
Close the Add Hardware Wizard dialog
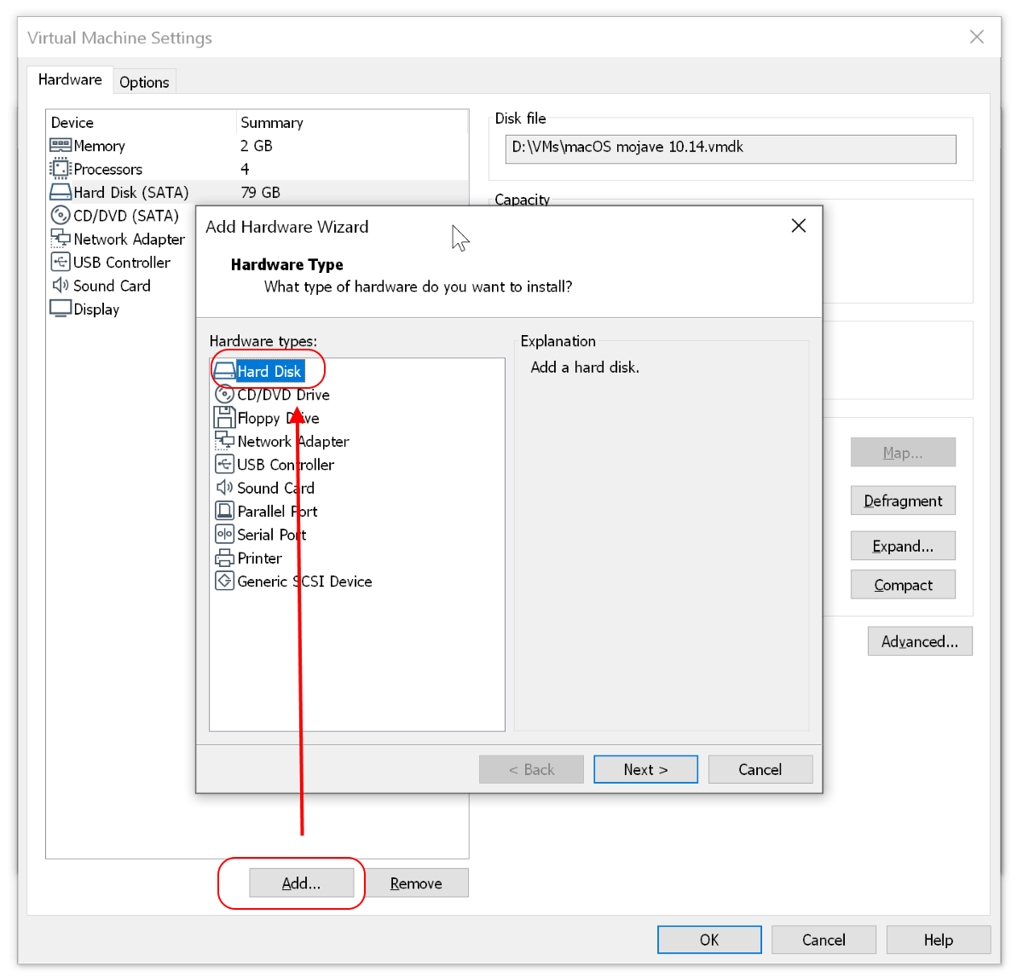[x=798, y=226]
